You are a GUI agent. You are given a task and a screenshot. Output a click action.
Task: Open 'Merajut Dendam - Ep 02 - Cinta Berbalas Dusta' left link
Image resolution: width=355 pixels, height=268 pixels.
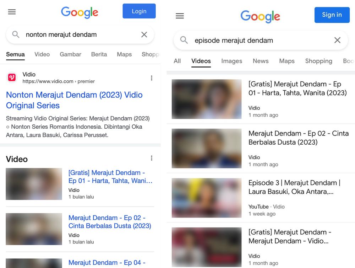pyautogui.click(x=110, y=222)
